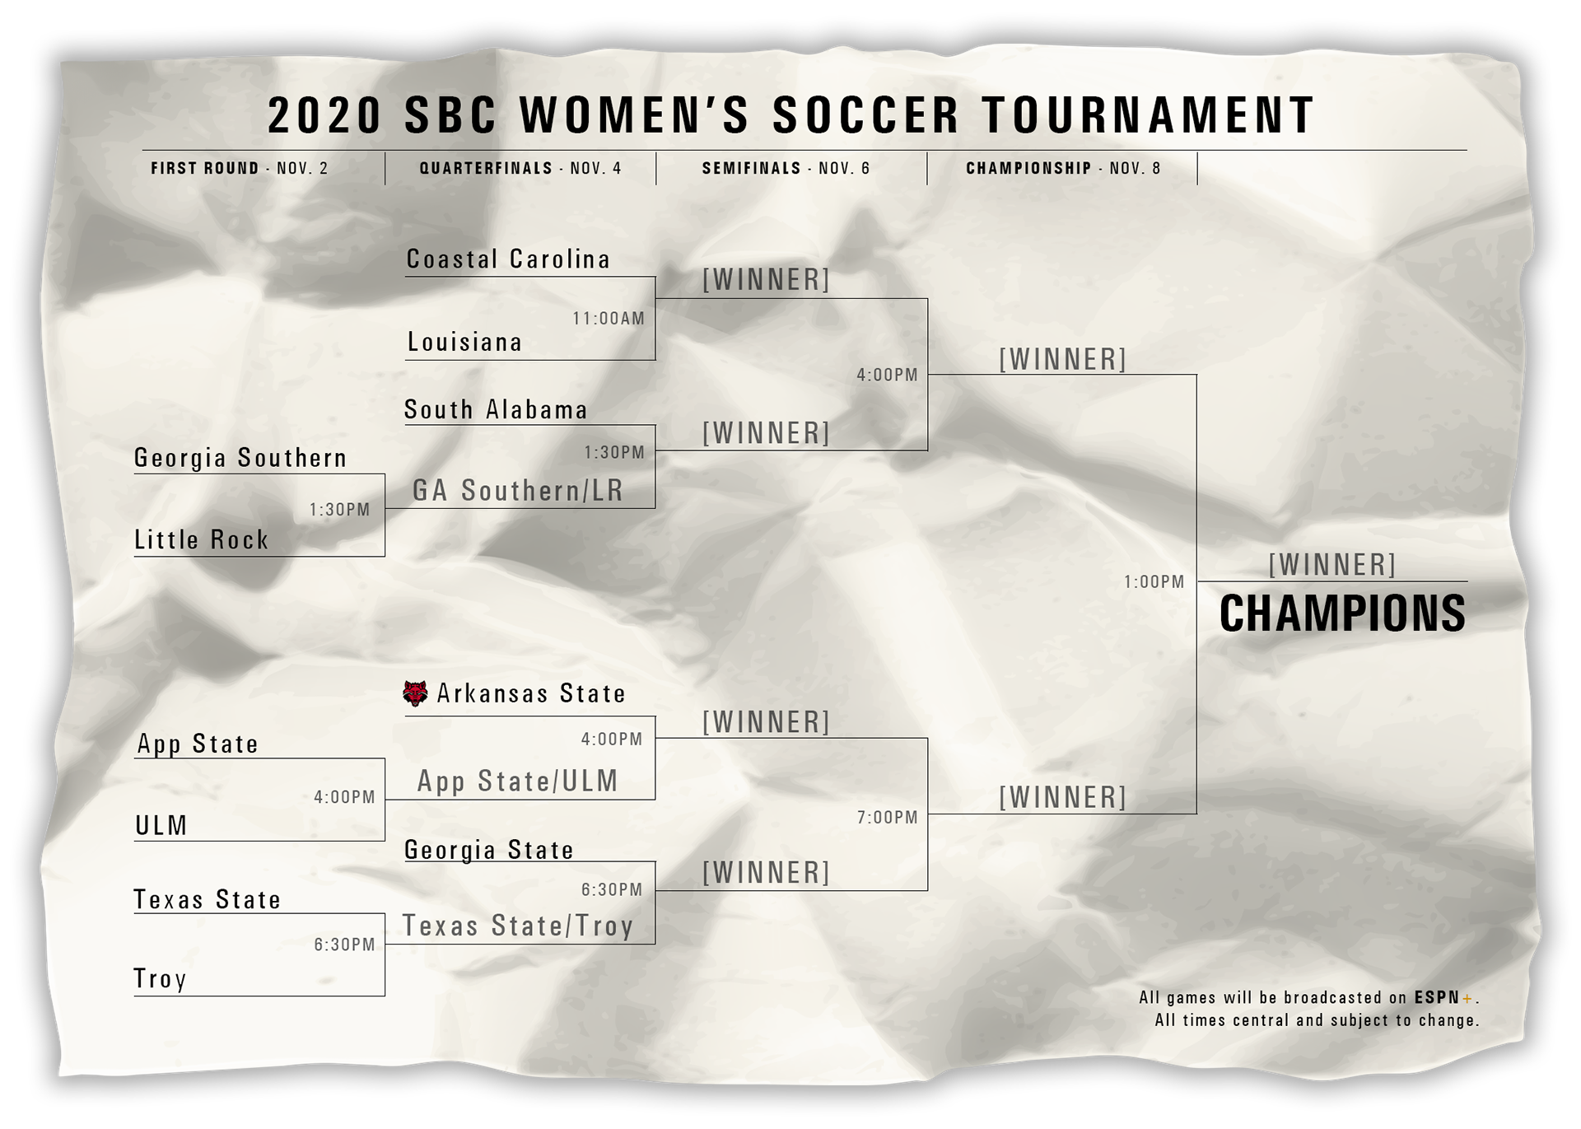This screenshot has width=1581, height=1129.
Task: Select the Semifinals Nov. 6 header
Action: click(x=786, y=168)
